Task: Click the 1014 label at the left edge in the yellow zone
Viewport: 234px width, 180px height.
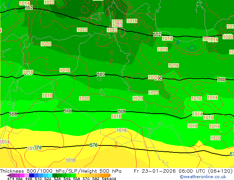Action: (5, 142)
